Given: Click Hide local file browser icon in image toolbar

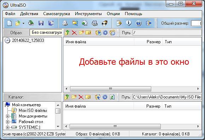Looking at the screenshot, I should (x=112, y=33).
